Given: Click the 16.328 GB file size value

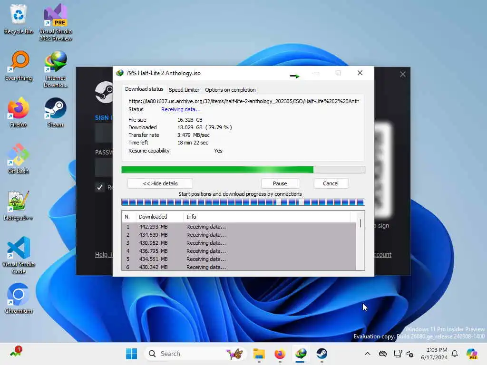Looking at the screenshot, I should tap(190, 120).
